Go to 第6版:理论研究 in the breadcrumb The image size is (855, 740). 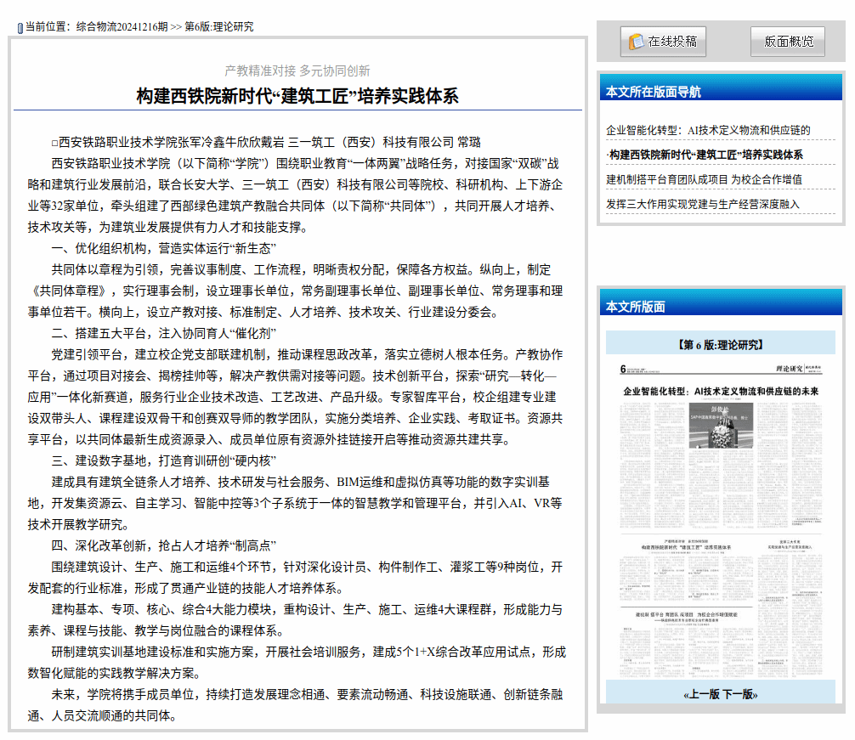pos(218,27)
